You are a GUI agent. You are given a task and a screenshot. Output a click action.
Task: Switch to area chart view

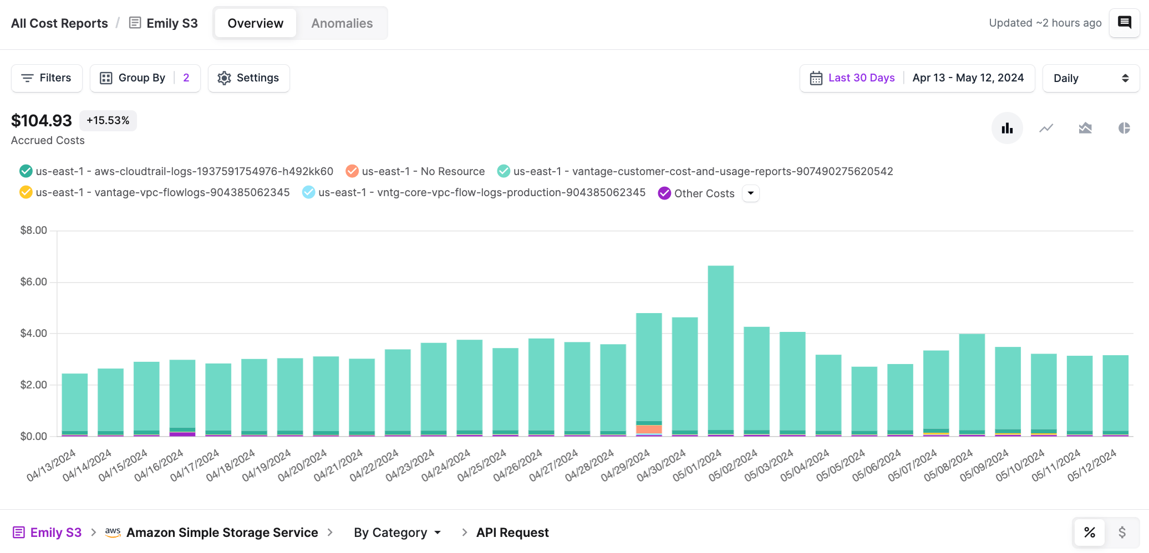[x=1085, y=129]
